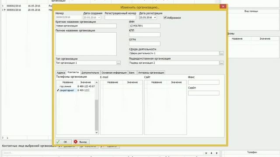Select row 000003/2016 in background list

14,10
